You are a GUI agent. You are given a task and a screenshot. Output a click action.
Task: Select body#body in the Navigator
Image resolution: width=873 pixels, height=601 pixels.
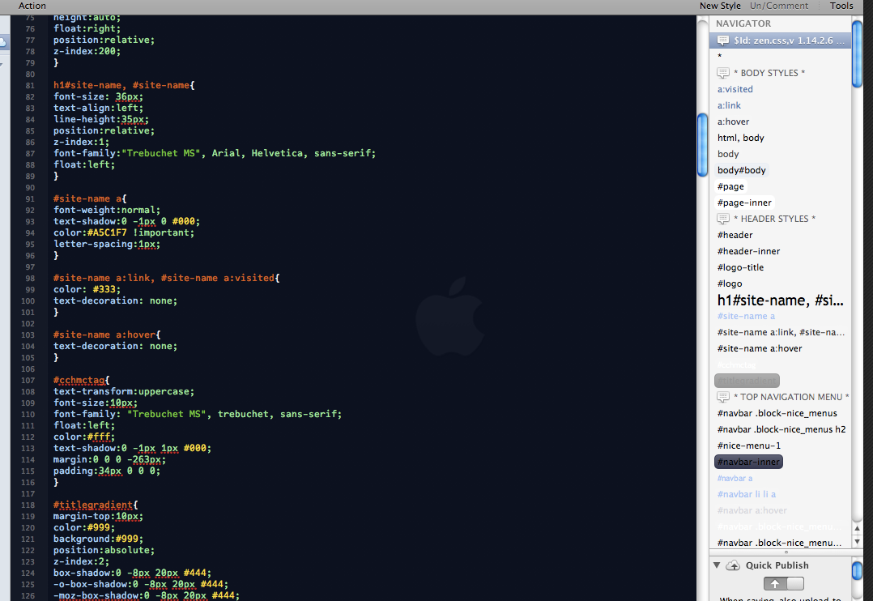tap(741, 169)
